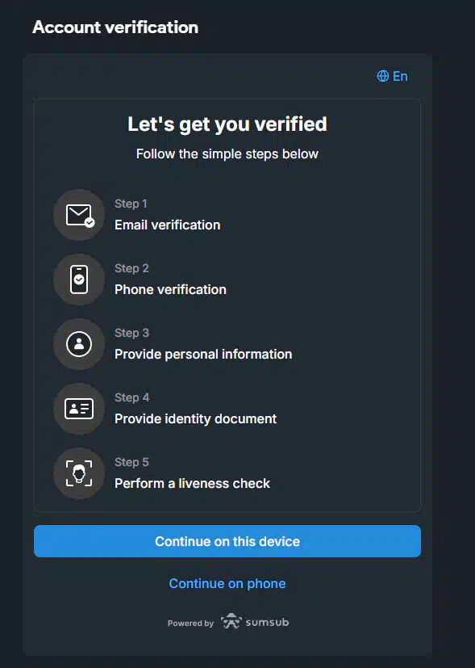Image resolution: width=475 pixels, height=668 pixels.
Task: Click the Step 1 label
Action: click(x=131, y=204)
